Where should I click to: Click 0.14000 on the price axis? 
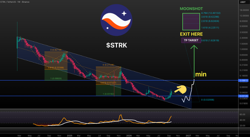coord(244,76)
